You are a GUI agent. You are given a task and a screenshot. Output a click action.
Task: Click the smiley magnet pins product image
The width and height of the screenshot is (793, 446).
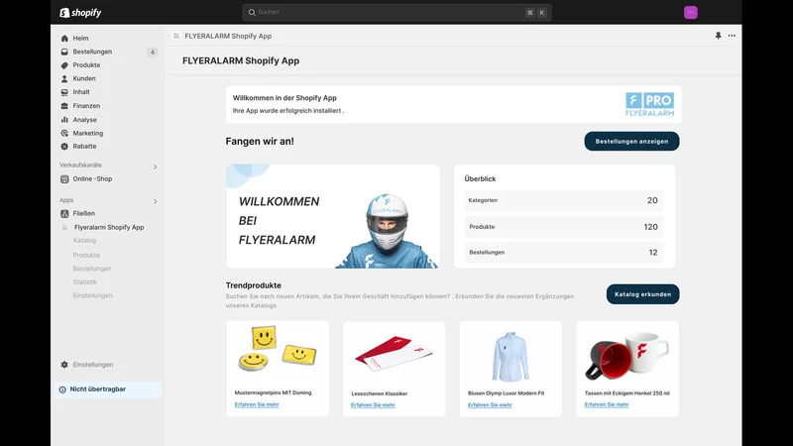click(278, 350)
